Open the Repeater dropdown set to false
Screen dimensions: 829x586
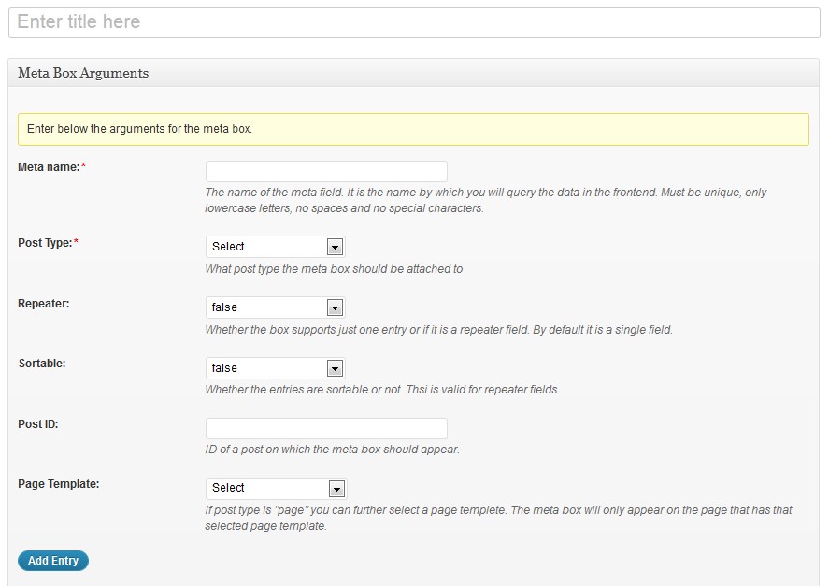(276, 307)
